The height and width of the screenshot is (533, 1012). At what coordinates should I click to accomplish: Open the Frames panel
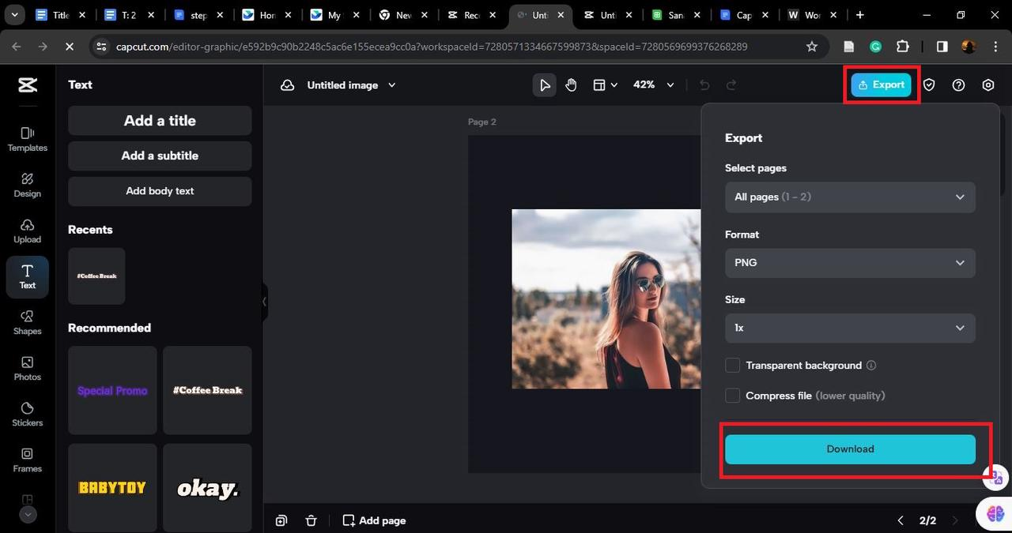pos(28,460)
